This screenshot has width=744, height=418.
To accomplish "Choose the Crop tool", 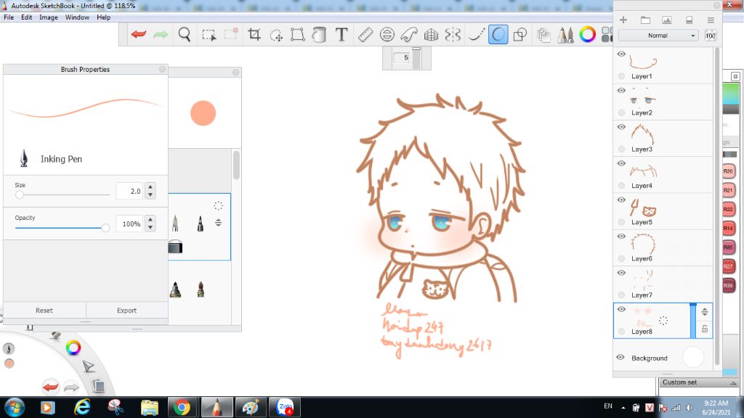I will (x=254, y=34).
